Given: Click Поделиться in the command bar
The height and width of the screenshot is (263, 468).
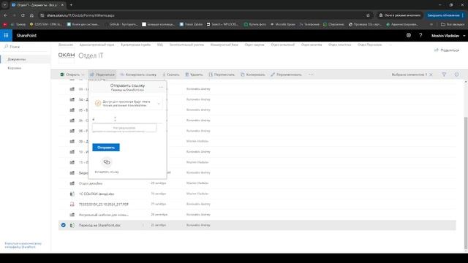Looking at the screenshot, I should pos(102,75).
